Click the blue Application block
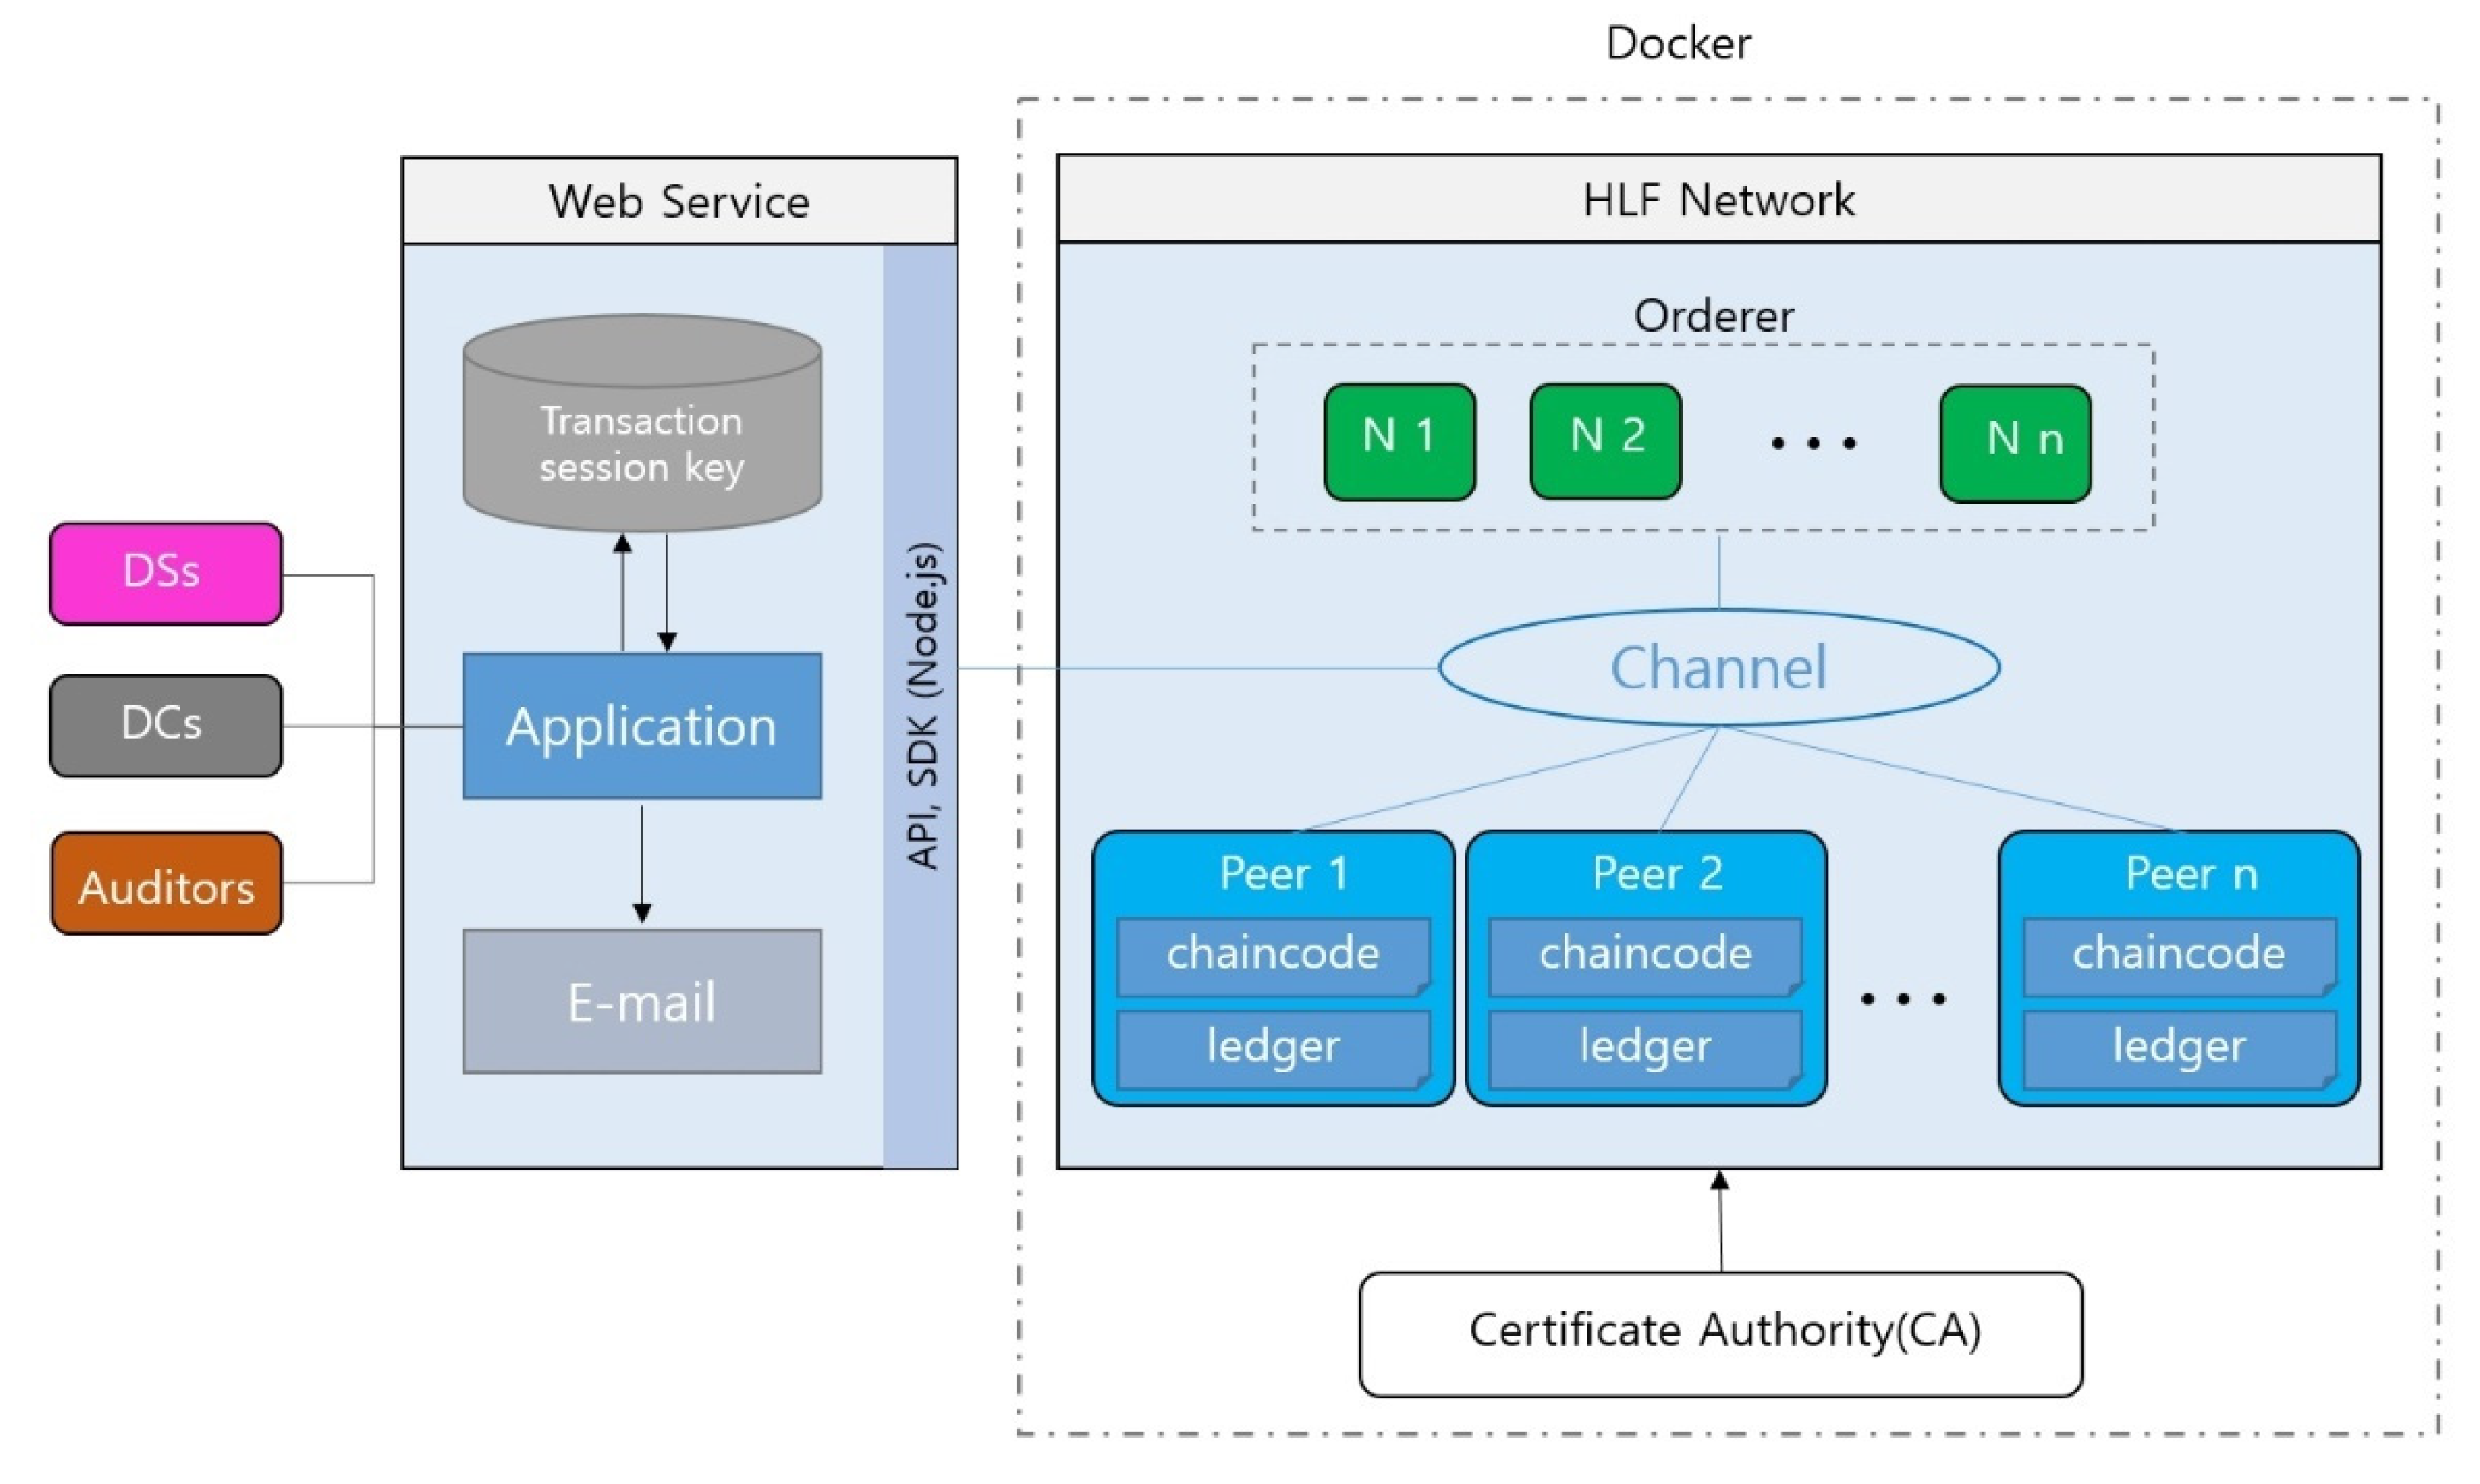 pos(641,726)
